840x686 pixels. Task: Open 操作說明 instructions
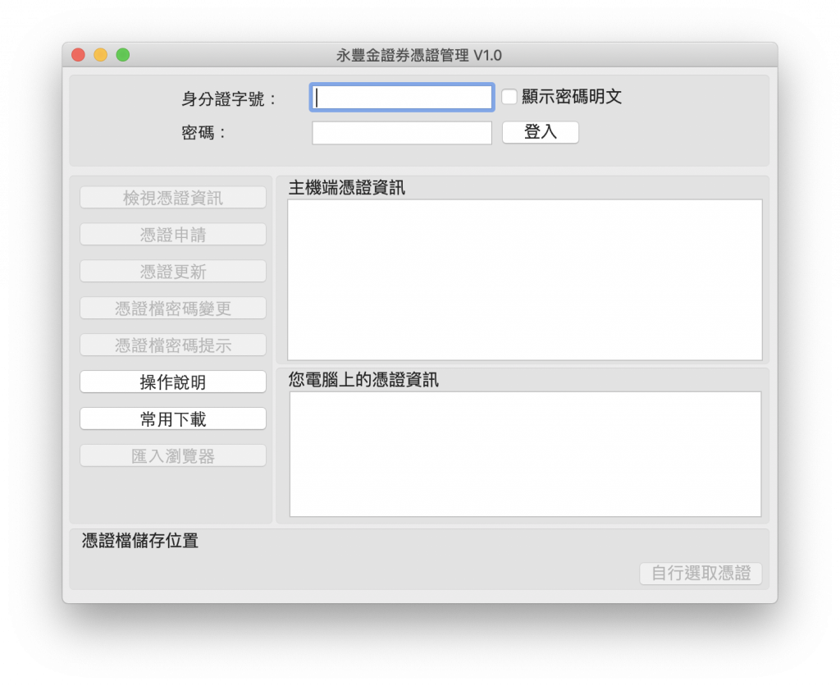173,382
